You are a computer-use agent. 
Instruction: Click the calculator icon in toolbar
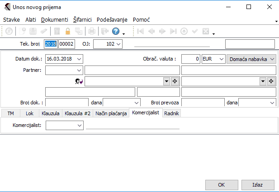pyautogui.click(x=57, y=32)
